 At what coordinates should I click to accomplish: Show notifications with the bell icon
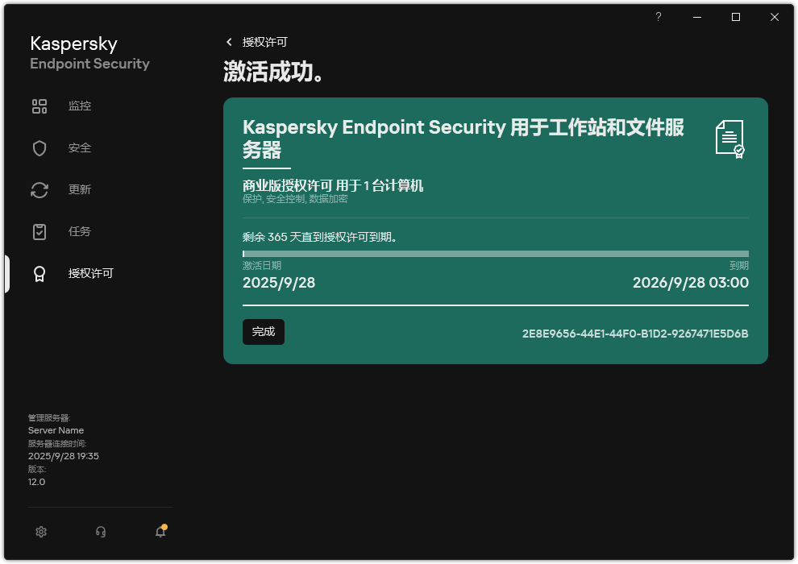click(x=160, y=532)
